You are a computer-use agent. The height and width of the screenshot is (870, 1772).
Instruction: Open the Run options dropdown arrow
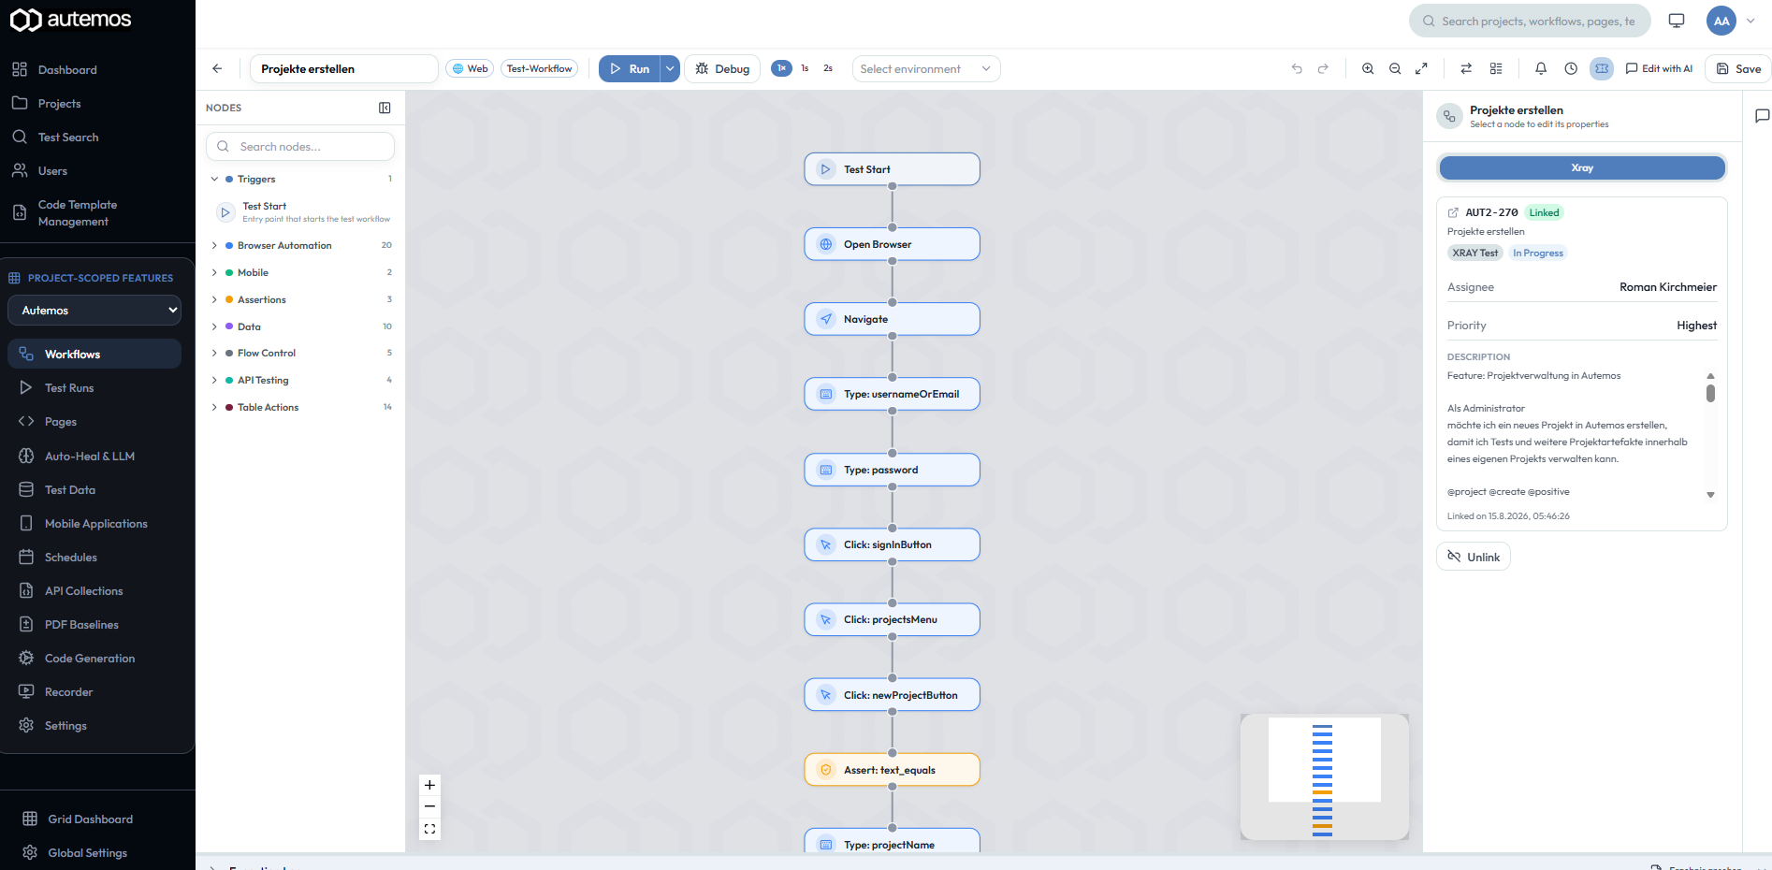coord(670,68)
